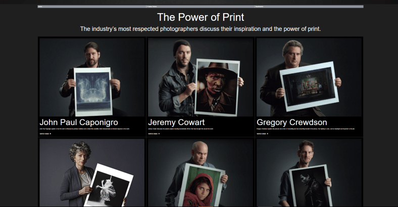Click the description text under Gregory Crewdson
The width and height of the screenshot is (398, 207).
tap(306, 129)
